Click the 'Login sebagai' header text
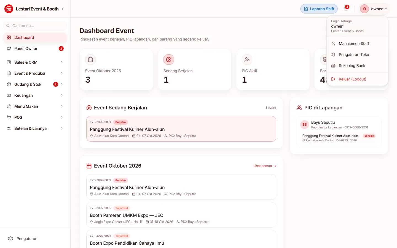This screenshot has height=248, width=397. coord(342,21)
